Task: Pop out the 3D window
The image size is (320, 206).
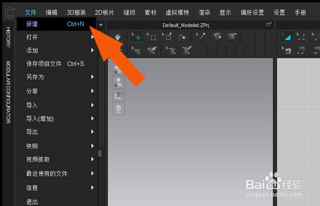Action: click(x=269, y=24)
